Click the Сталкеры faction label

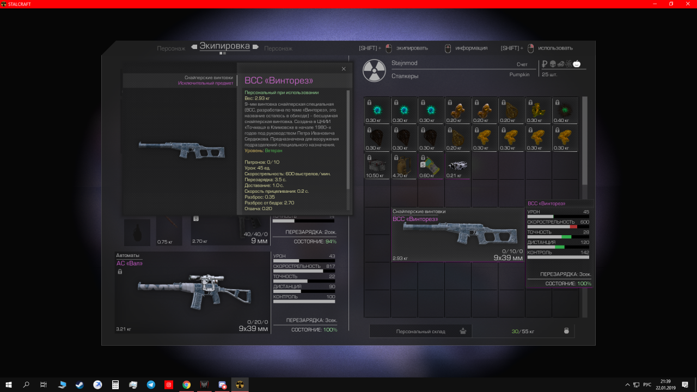point(405,76)
